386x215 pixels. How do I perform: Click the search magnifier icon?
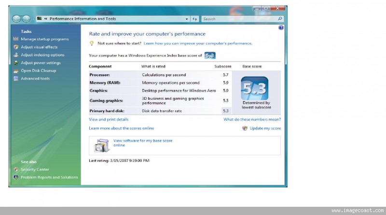click(280, 19)
